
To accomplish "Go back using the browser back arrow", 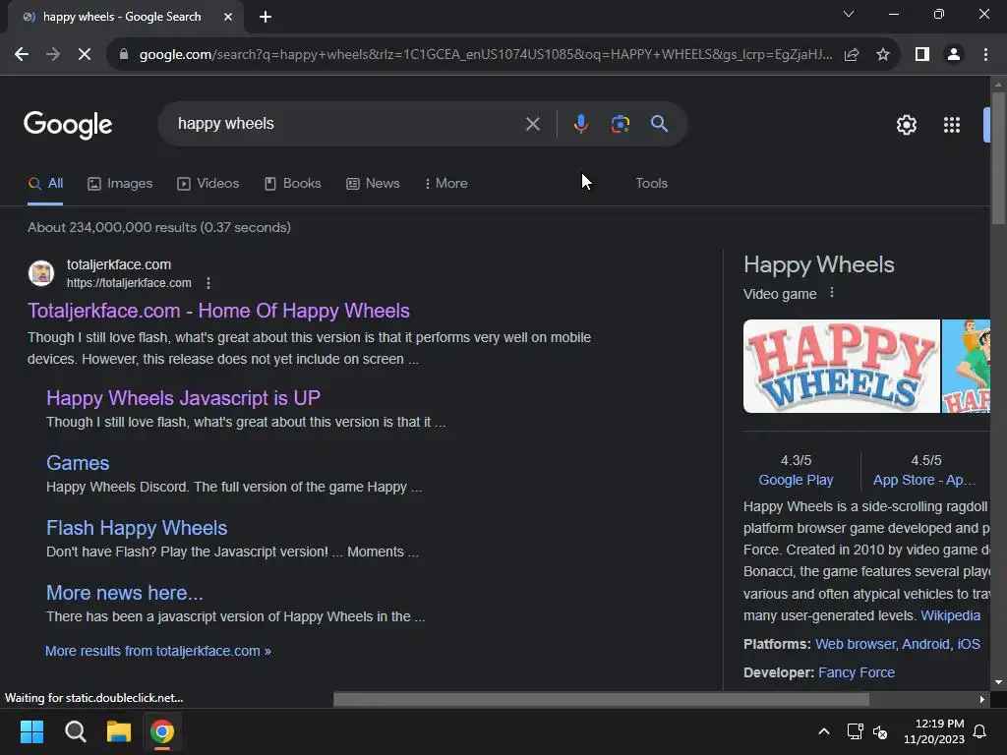I will pos(22,55).
